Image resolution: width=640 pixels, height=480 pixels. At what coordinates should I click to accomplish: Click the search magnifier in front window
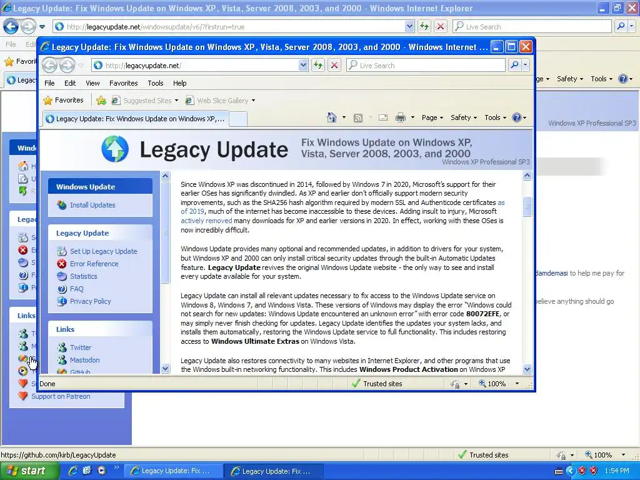pos(515,65)
